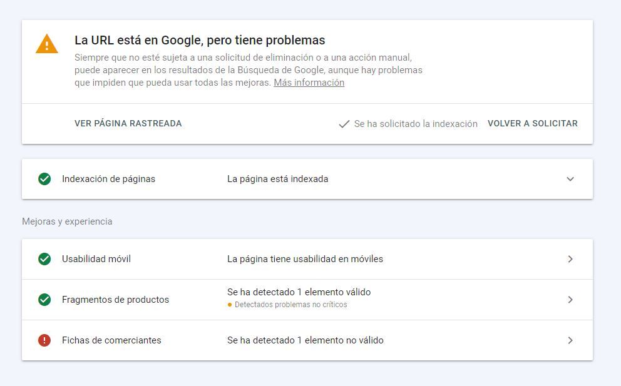The image size is (621, 386).
Task: Click small orange dot before non-critical problems
Action: click(x=230, y=305)
